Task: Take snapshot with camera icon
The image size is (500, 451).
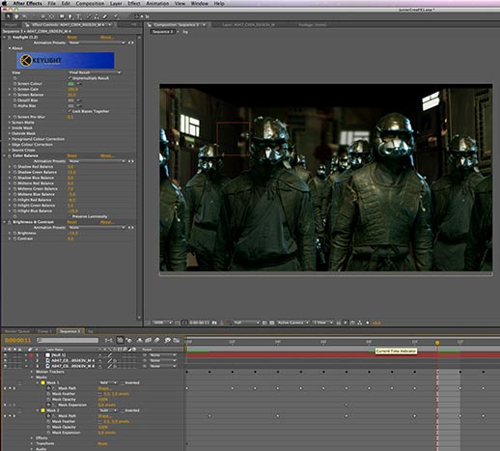Action: pos(214,323)
